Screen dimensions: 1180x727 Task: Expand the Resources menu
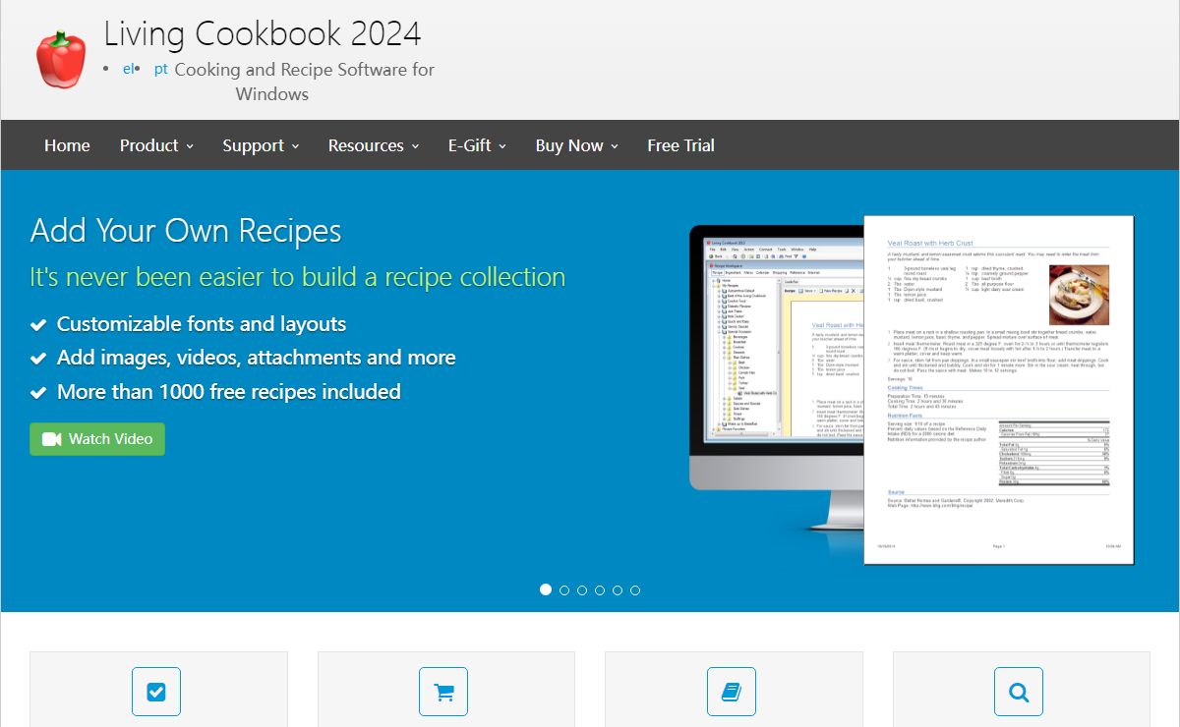coord(374,145)
